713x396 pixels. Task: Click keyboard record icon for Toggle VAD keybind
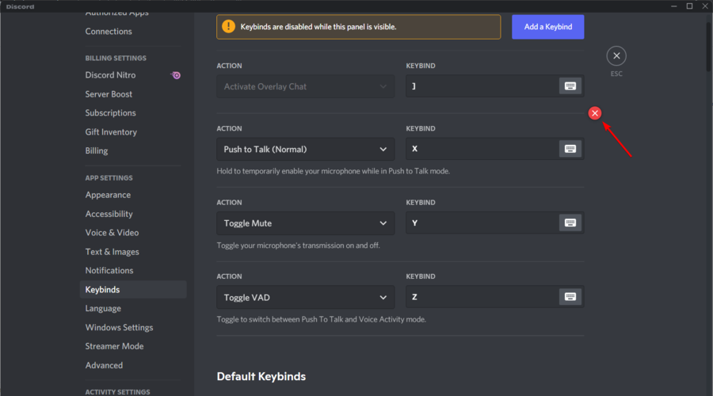pos(570,297)
